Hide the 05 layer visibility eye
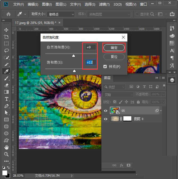 pos(106,111)
